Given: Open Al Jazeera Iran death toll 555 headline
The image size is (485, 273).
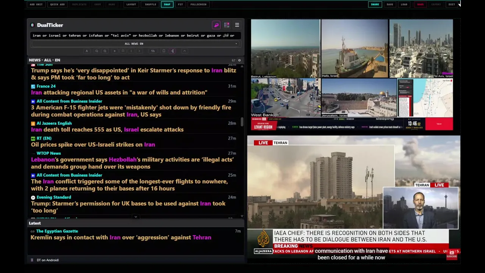Looking at the screenshot, I should (x=107, y=130).
